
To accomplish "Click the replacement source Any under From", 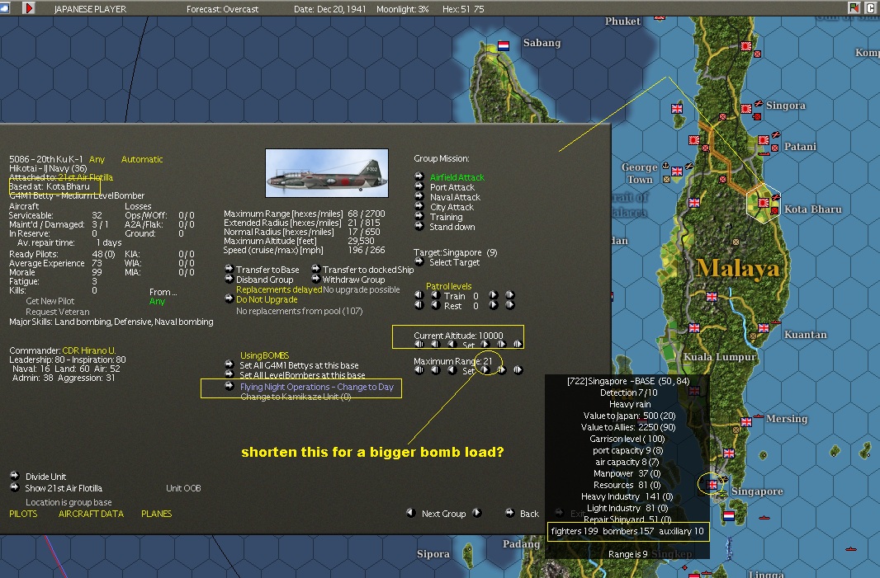I will (157, 301).
